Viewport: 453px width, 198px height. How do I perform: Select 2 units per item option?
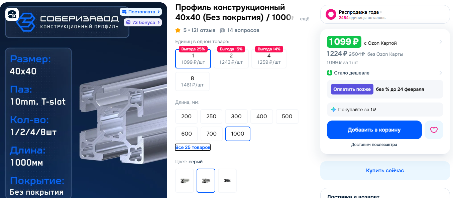[x=231, y=59]
